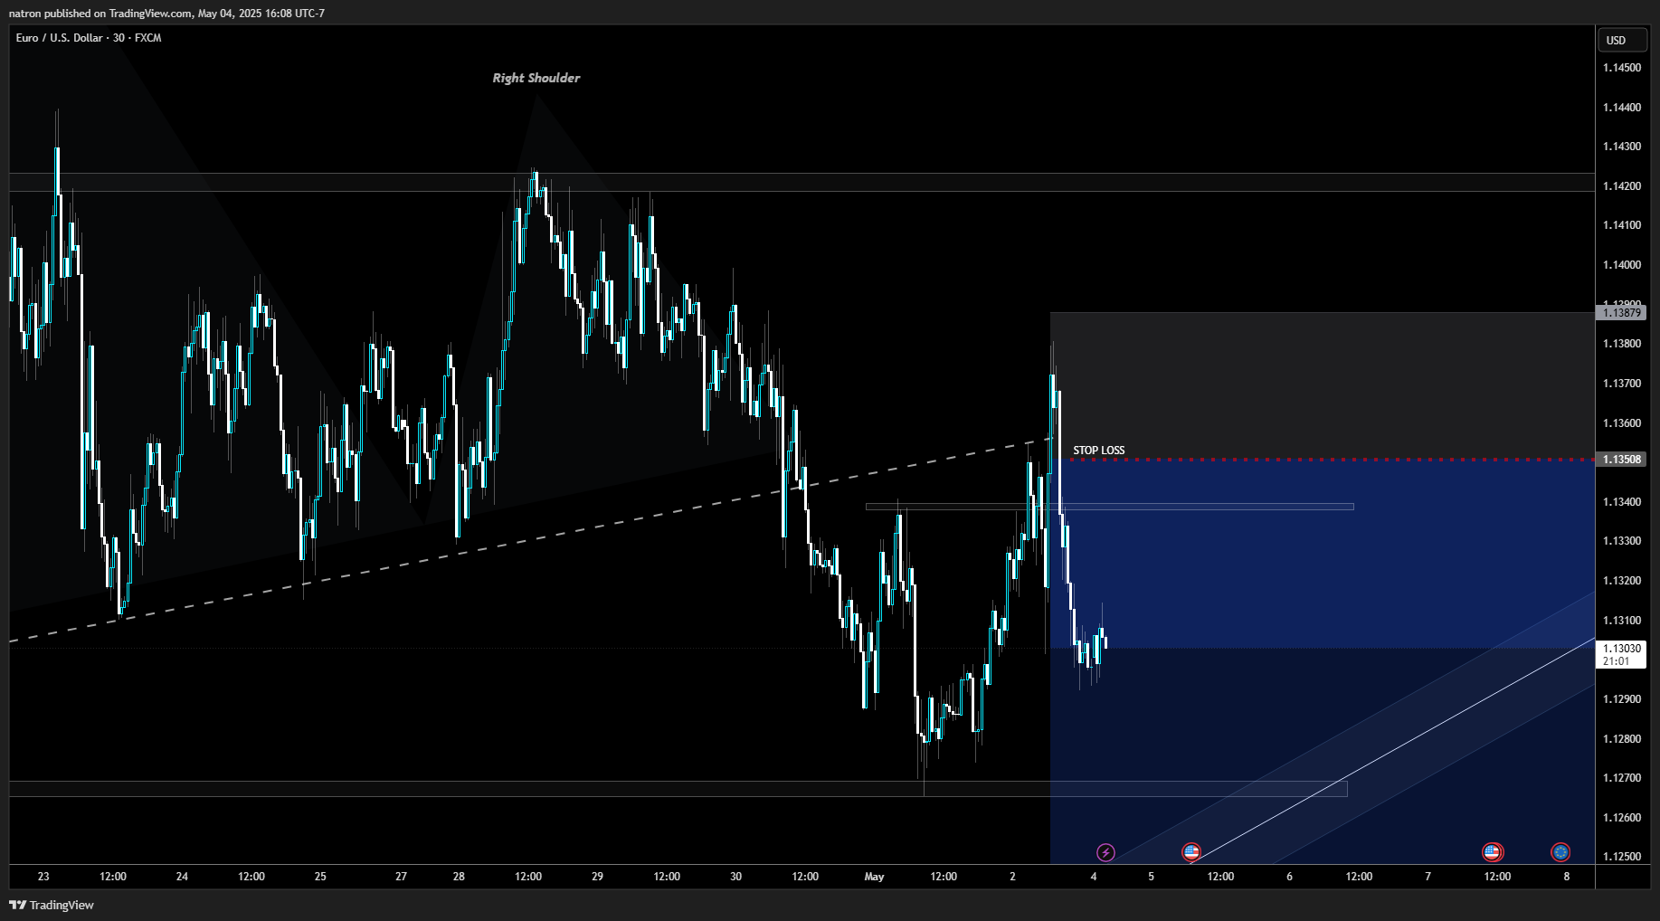
Task: Select the solid white ascending channel line
Action: 1393,750
